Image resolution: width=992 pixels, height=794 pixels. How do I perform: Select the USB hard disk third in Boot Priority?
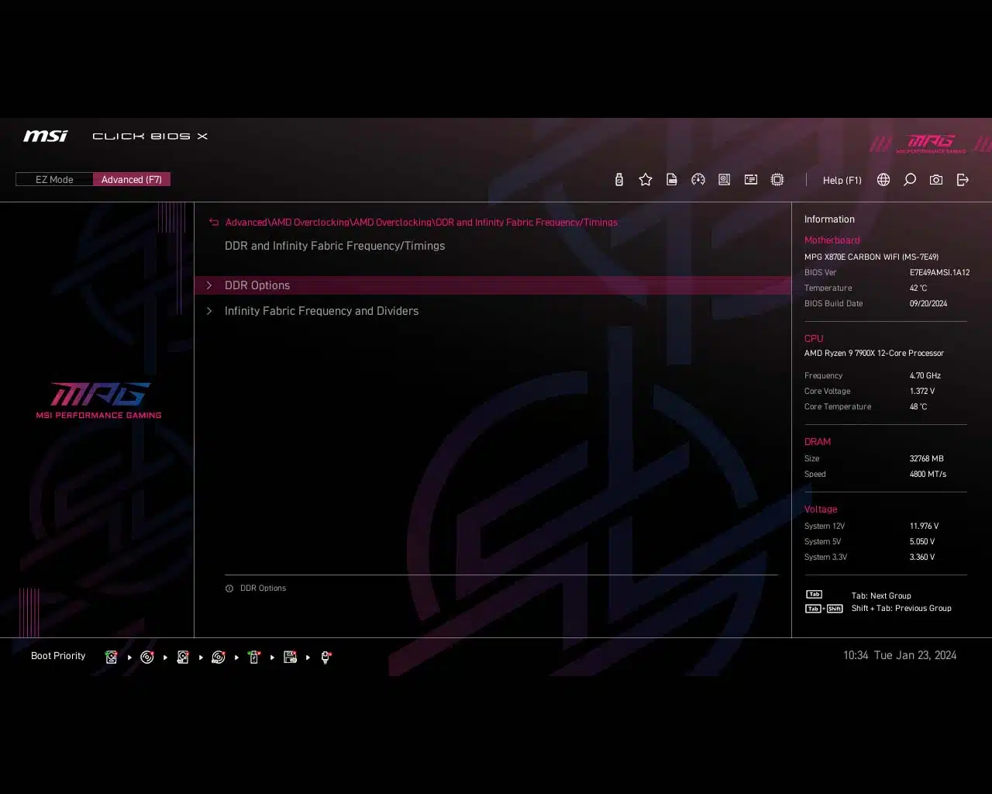point(183,657)
